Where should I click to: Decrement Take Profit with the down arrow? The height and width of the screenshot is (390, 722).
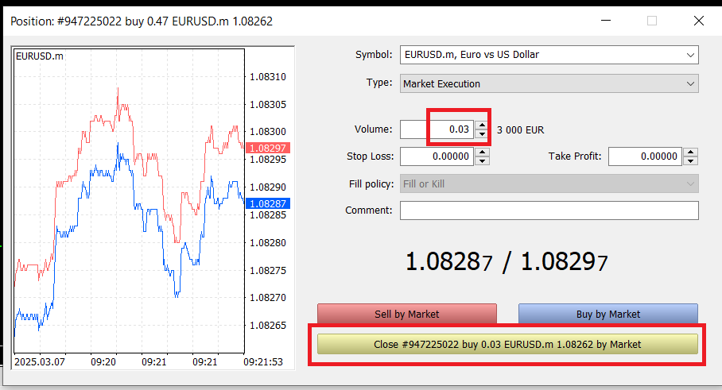[690, 161]
